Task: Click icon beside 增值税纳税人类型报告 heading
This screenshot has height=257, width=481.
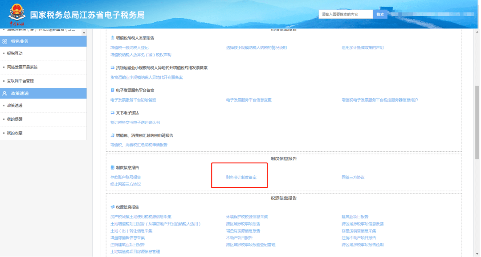Action: pos(112,38)
